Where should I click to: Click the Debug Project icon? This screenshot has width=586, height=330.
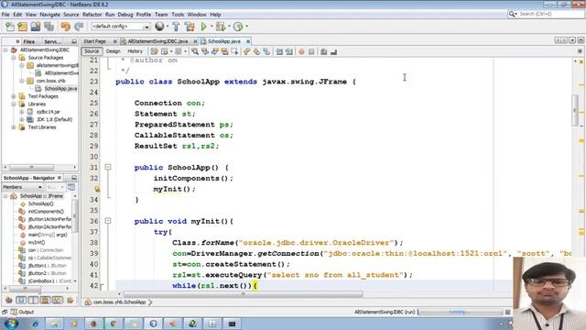(221, 27)
